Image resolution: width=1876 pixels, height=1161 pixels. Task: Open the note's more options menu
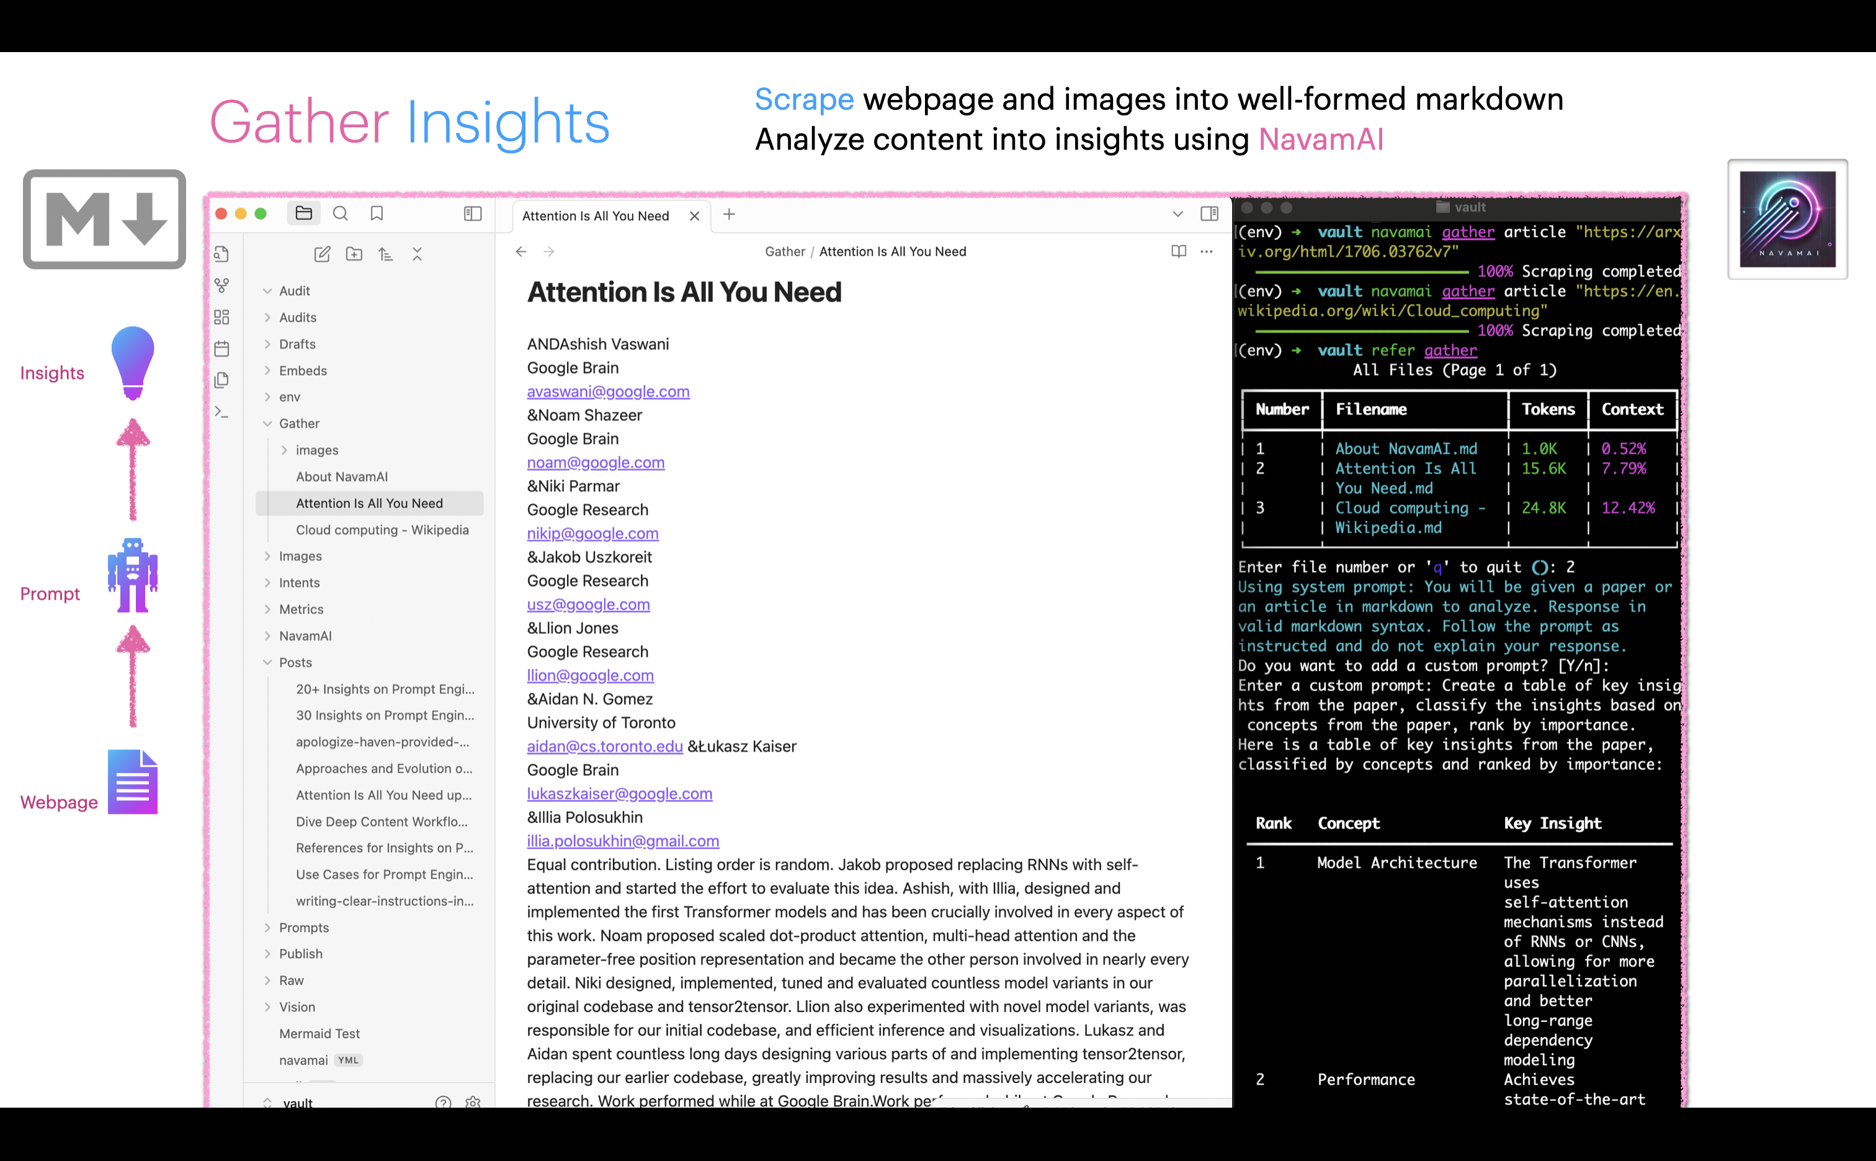(x=1207, y=251)
